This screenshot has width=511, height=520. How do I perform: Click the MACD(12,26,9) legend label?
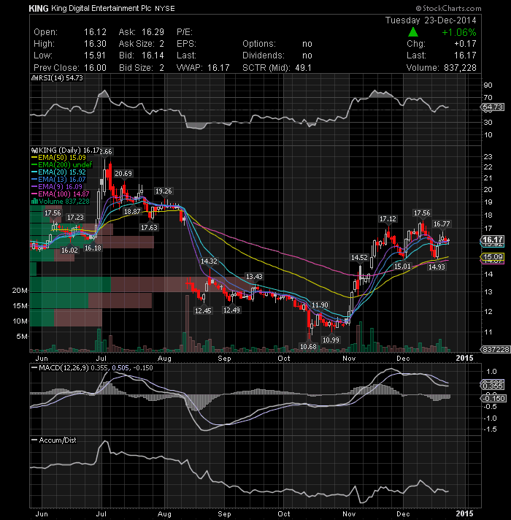64,368
